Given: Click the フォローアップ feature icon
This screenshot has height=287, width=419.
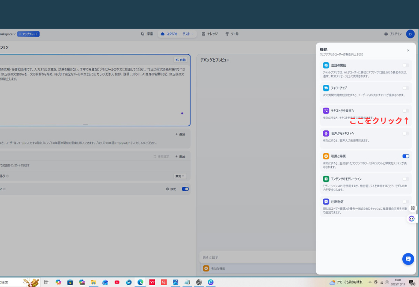Looking at the screenshot, I should [326, 88].
